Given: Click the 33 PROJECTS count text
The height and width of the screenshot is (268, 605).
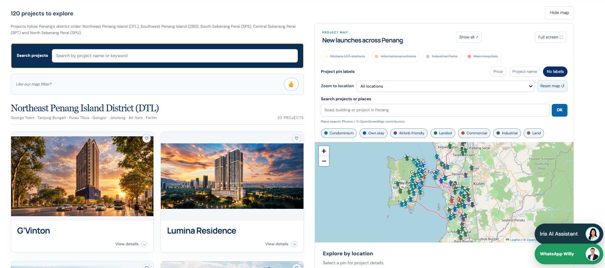Looking at the screenshot, I should tap(290, 118).
